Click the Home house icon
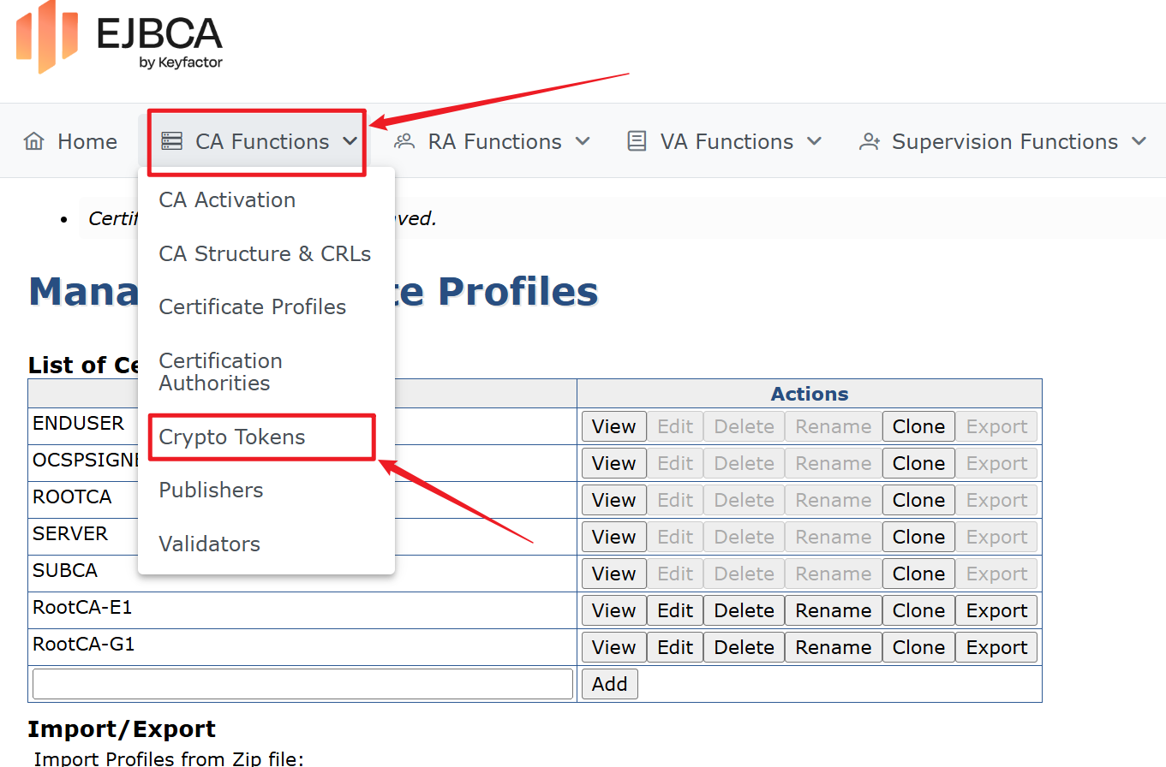The height and width of the screenshot is (767, 1166). tap(33, 141)
